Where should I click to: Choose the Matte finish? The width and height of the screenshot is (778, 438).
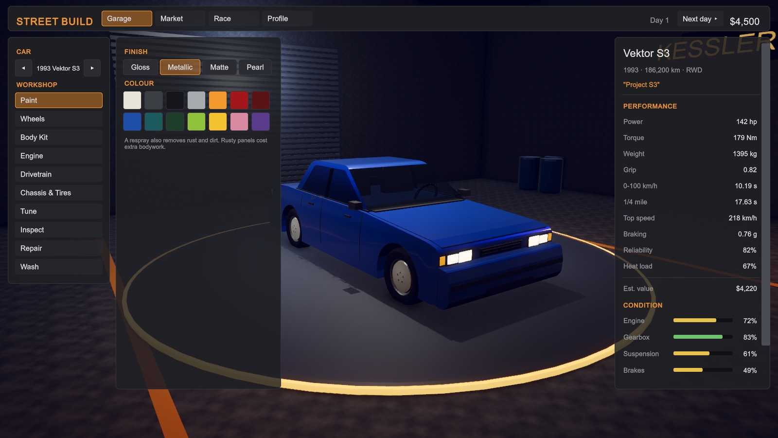219,67
